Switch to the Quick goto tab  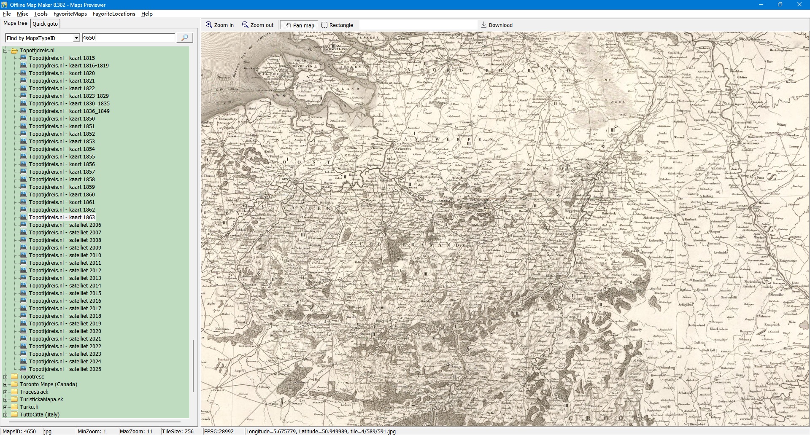[x=45, y=24]
